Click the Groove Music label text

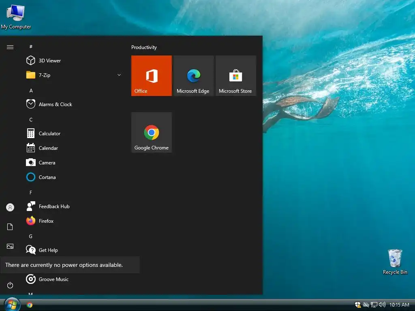54,279
